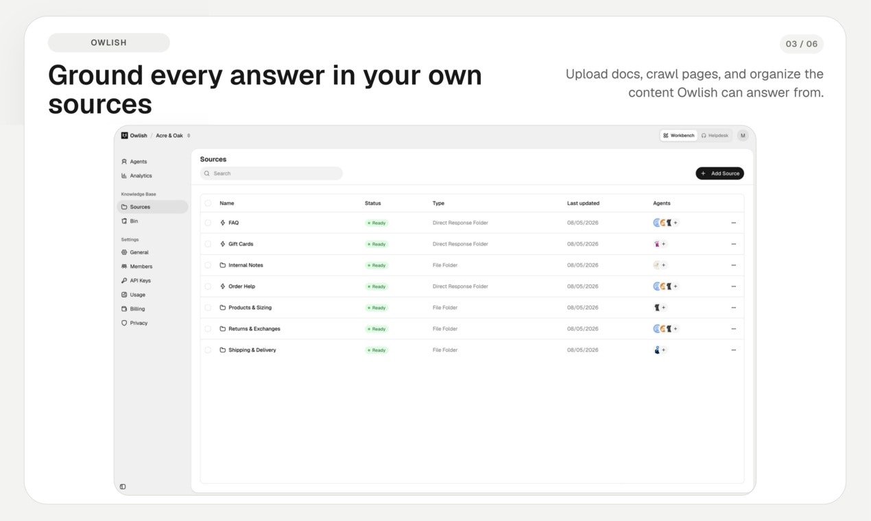Click the Ready status badge for FAQ

tap(377, 223)
